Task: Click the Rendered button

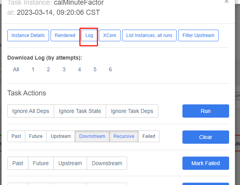Action: [x=65, y=35]
